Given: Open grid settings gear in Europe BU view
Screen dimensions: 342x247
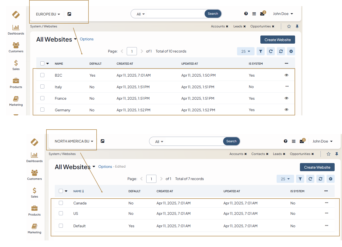Looking at the screenshot, I should click(x=291, y=51).
